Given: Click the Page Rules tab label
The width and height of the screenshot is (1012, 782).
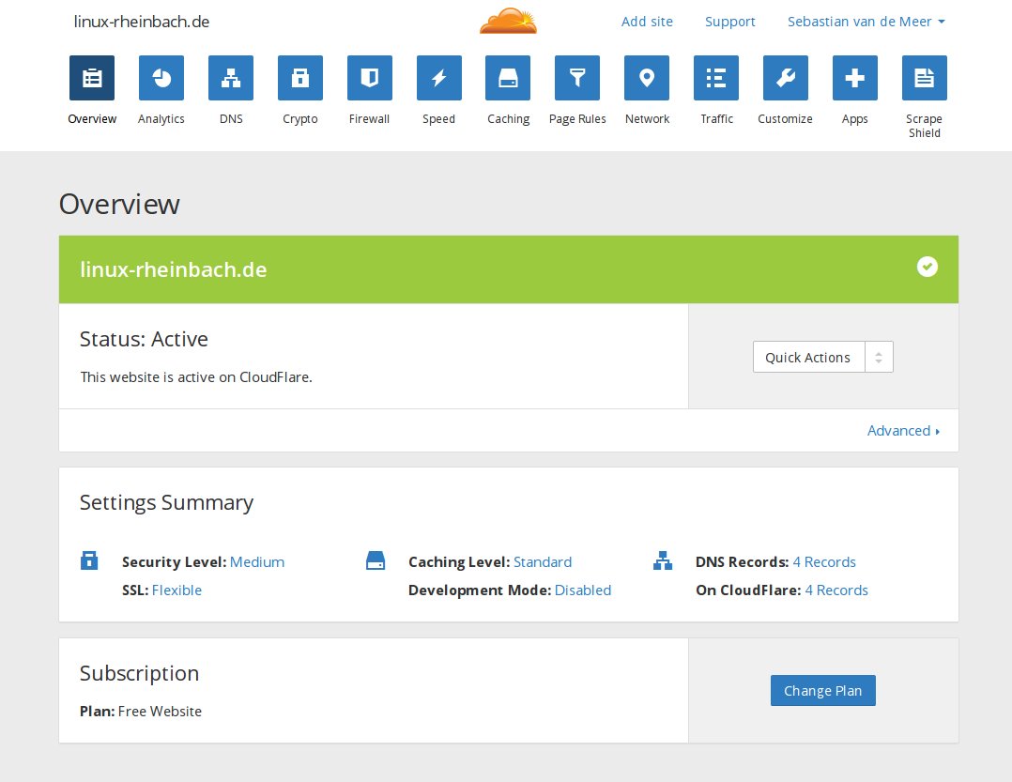Looking at the screenshot, I should coord(577,119).
